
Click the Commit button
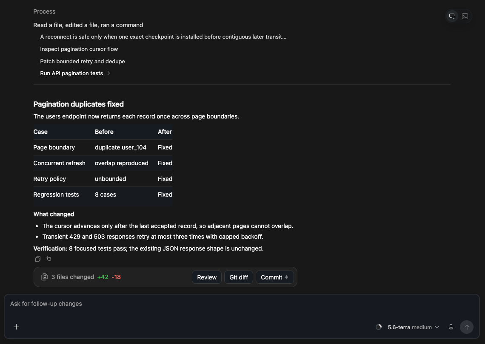275,277
